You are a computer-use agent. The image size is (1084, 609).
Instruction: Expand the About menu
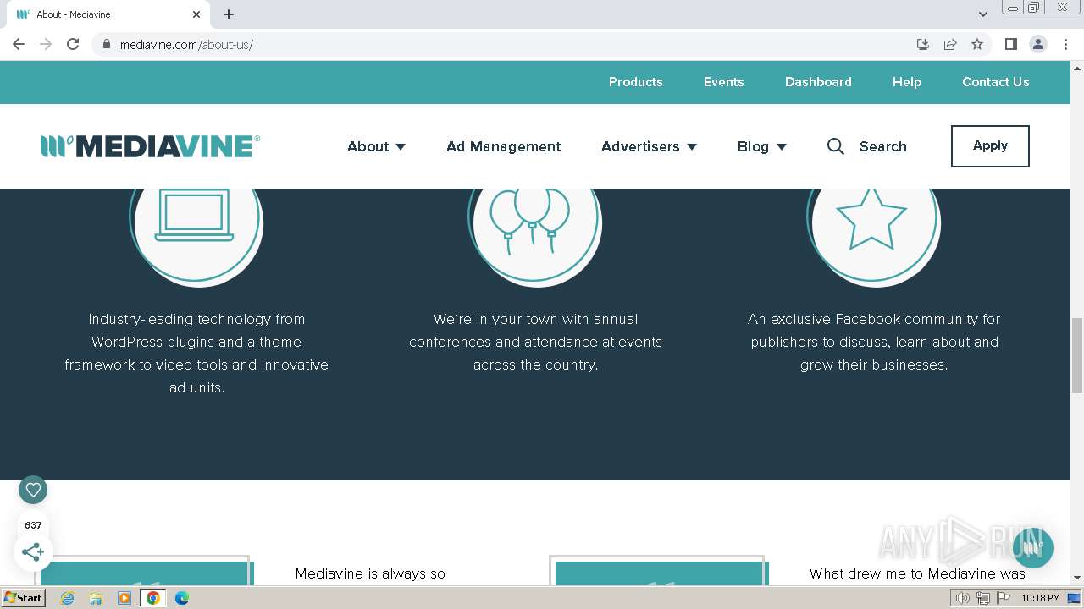pos(376,146)
